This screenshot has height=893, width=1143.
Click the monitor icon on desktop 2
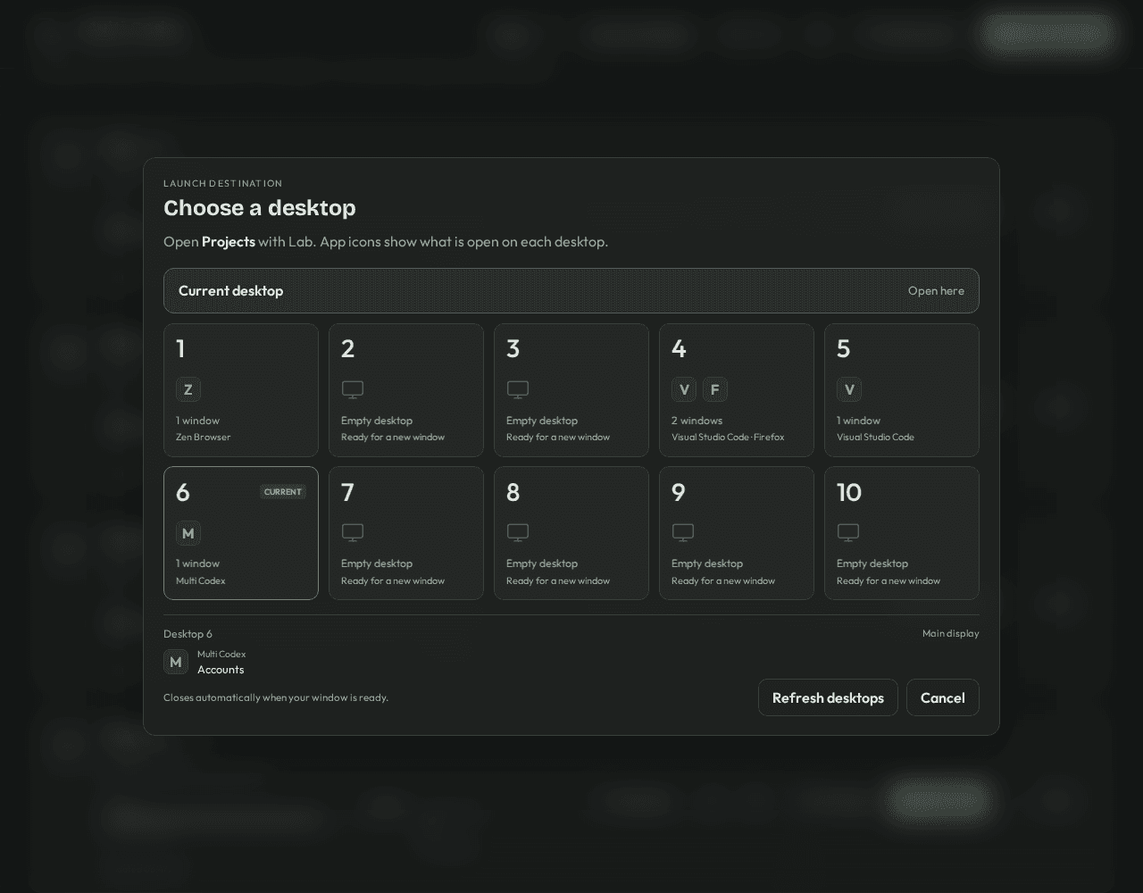(x=353, y=390)
